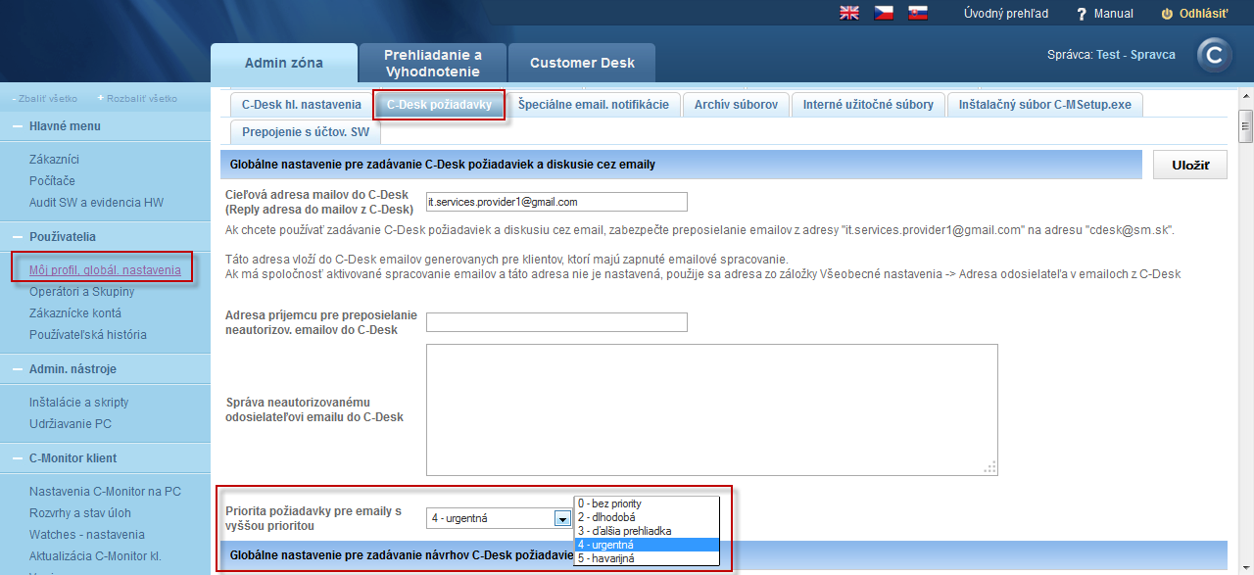Open Udržiavanie PC
This screenshot has height=575, width=1254.
tap(71, 424)
